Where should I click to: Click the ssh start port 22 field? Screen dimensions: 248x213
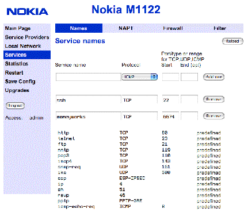tap(170, 99)
